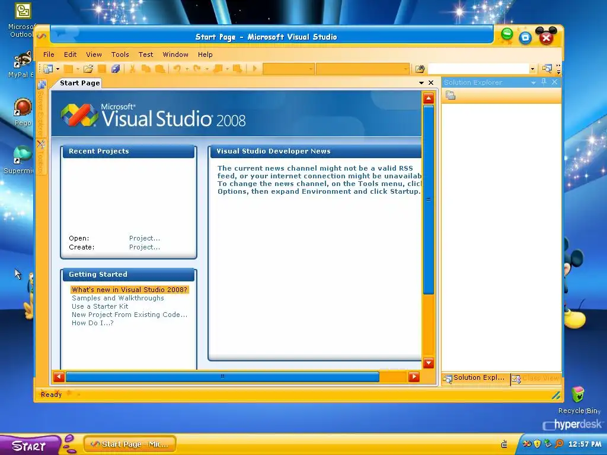
Task: Toggle the Solution Explorer auto-hide pin
Action: click(x=544, y=82)
